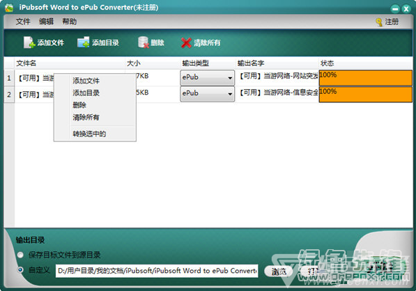
Task: Click the 文件名 column header
Action: click(x=70, y=63)
